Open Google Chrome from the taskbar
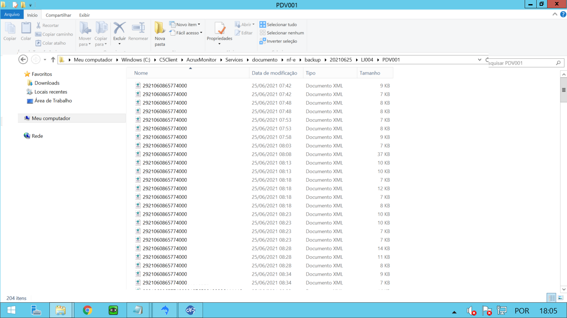The image size is (567, 318). point(87,310)
